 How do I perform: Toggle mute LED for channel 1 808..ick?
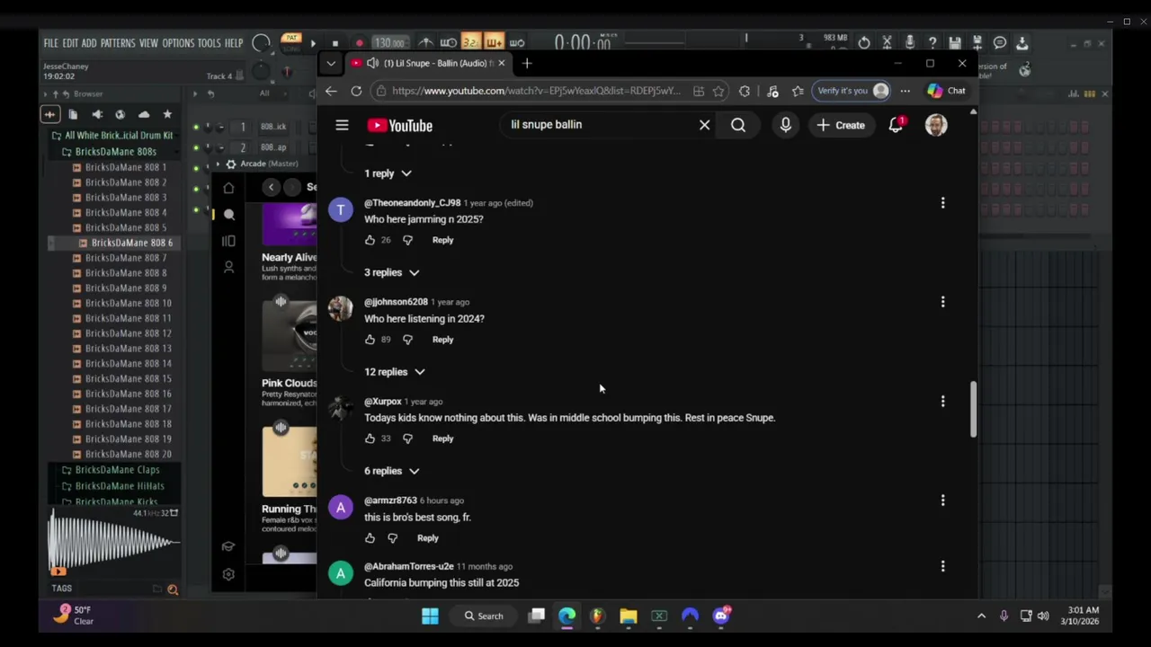[x=196, y=128]
